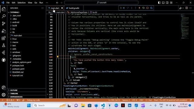Open the Selection menu
The height and width of the screenshot is (109, 194).
coord(22,3)
